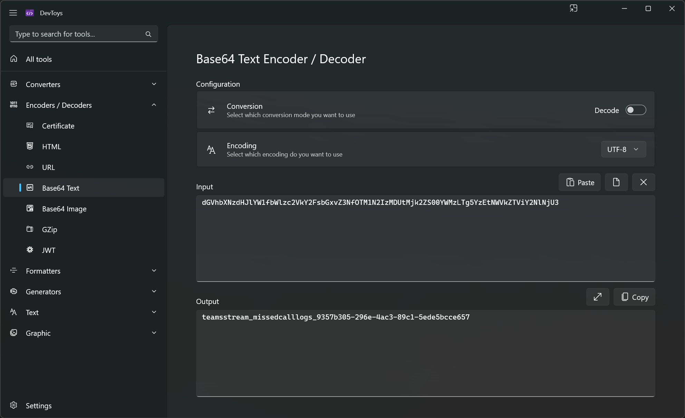Click the Output section label
The width and height of the screenshot is (685, 418).
tap(208, 301)
